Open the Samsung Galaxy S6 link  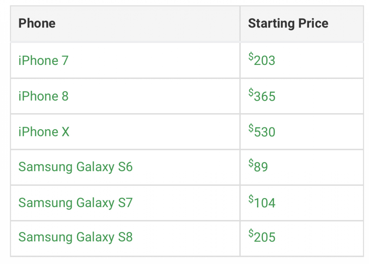point(76,167)
